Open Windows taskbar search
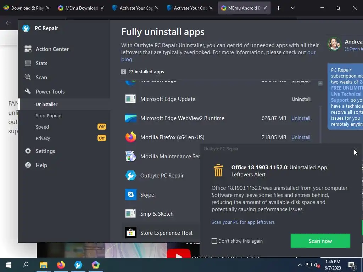363x272 pixels. [26, 265]
